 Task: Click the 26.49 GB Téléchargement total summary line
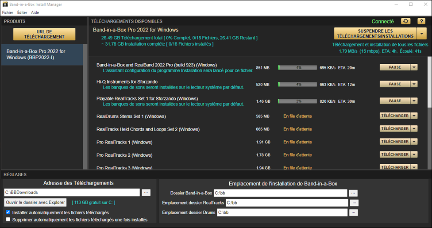click(179, 38)
